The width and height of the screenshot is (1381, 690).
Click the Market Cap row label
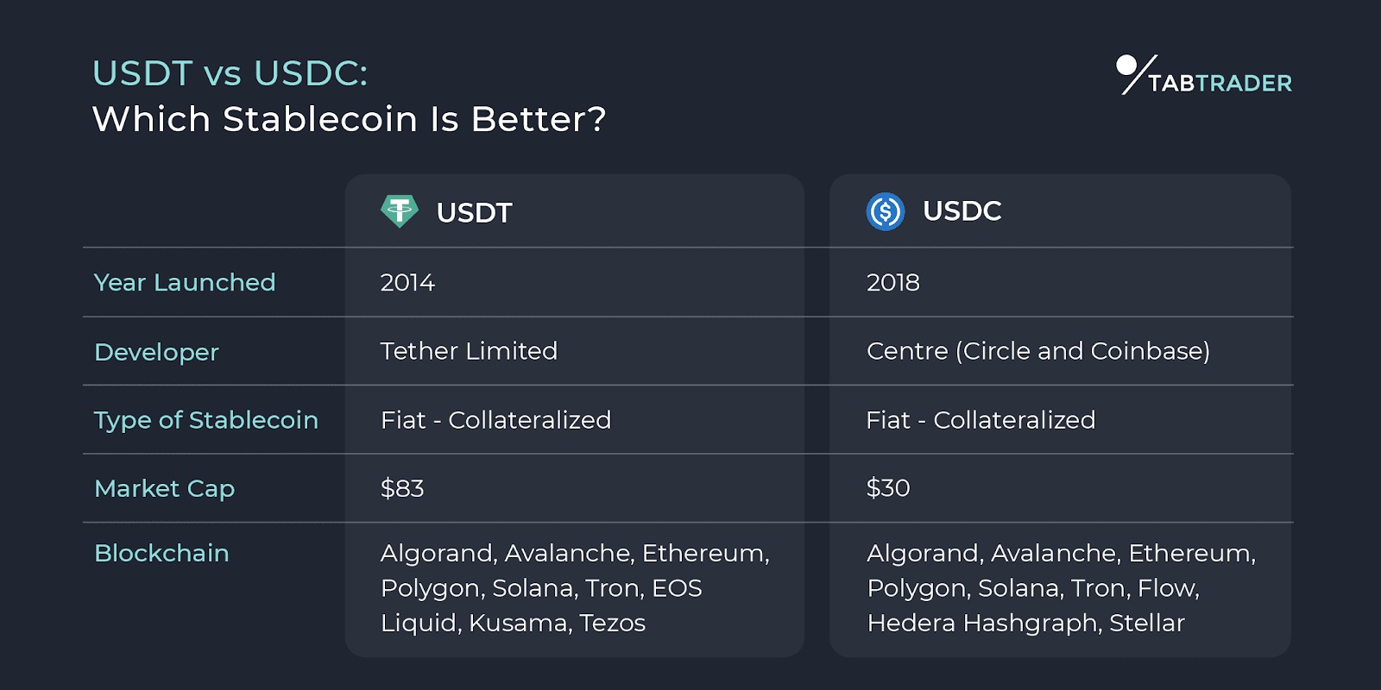[164, 488]
